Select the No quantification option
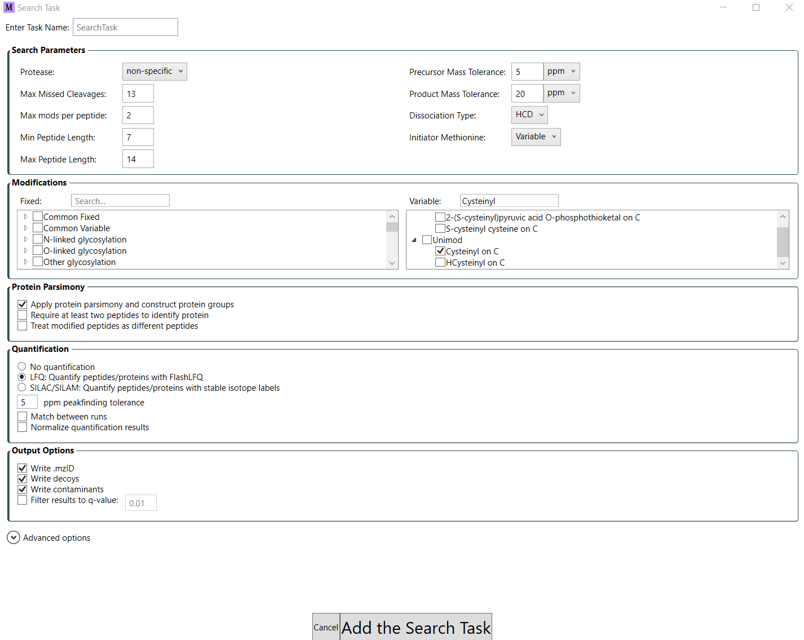Screen dimensions: 804x640 21,366
